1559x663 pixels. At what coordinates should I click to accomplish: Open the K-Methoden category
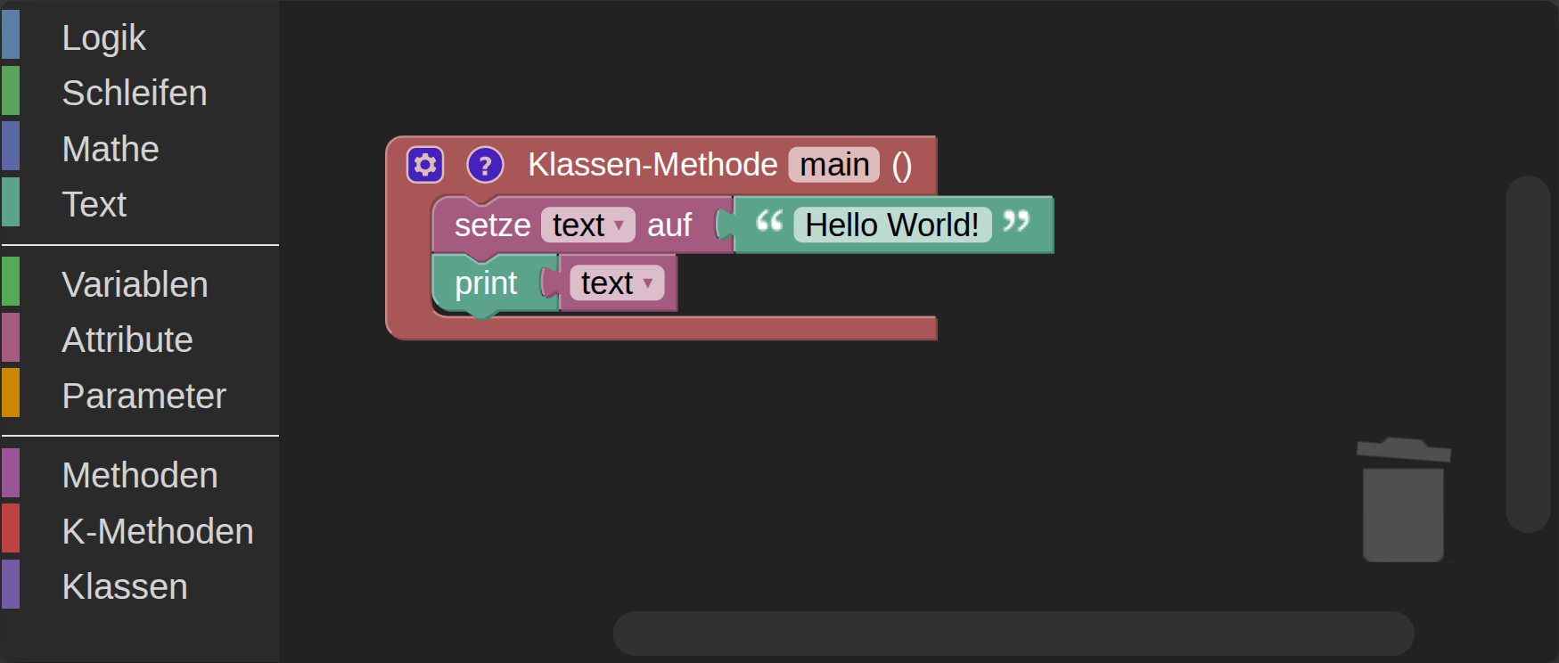pos(158,531)
